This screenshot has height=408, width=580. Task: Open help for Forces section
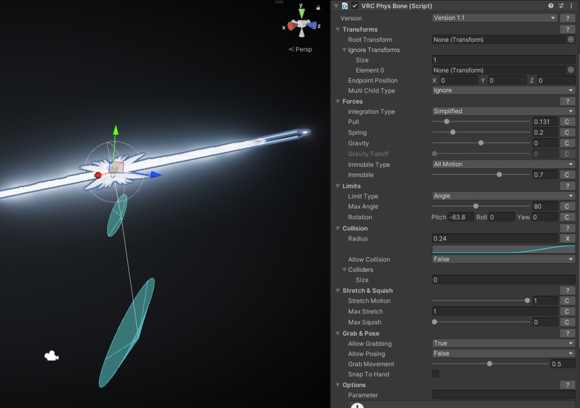568,101
